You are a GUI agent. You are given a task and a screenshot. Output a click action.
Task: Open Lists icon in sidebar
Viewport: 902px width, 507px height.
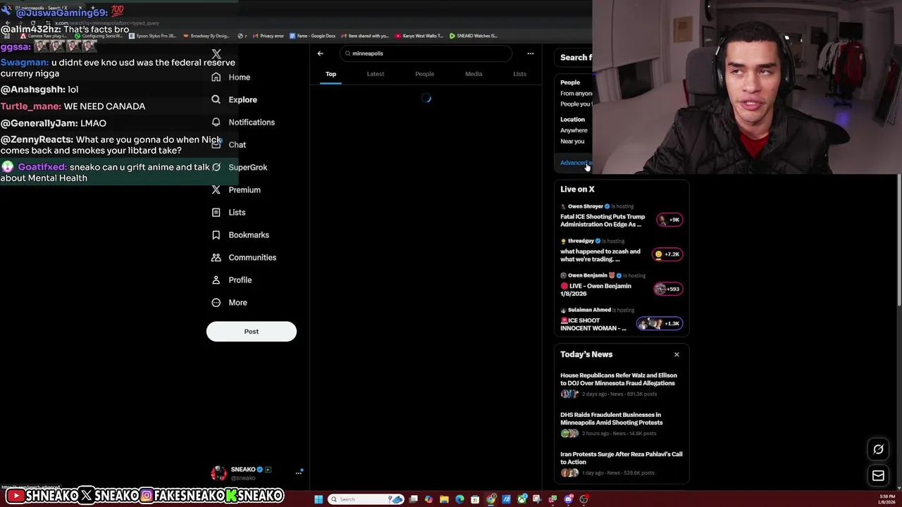(x=216, y=212)
